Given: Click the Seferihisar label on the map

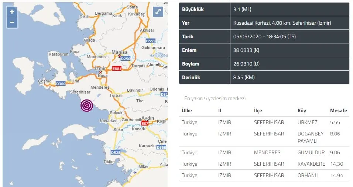Looking at the screenshot, I should click(x=80, y=92).
